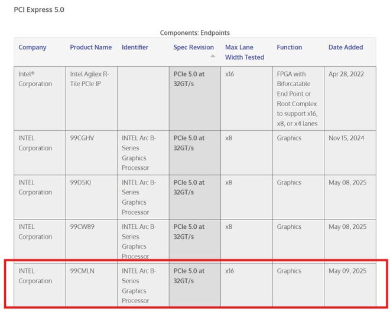
Task: Click the Spec Revision ascending sort arrow
Action: 212,56
